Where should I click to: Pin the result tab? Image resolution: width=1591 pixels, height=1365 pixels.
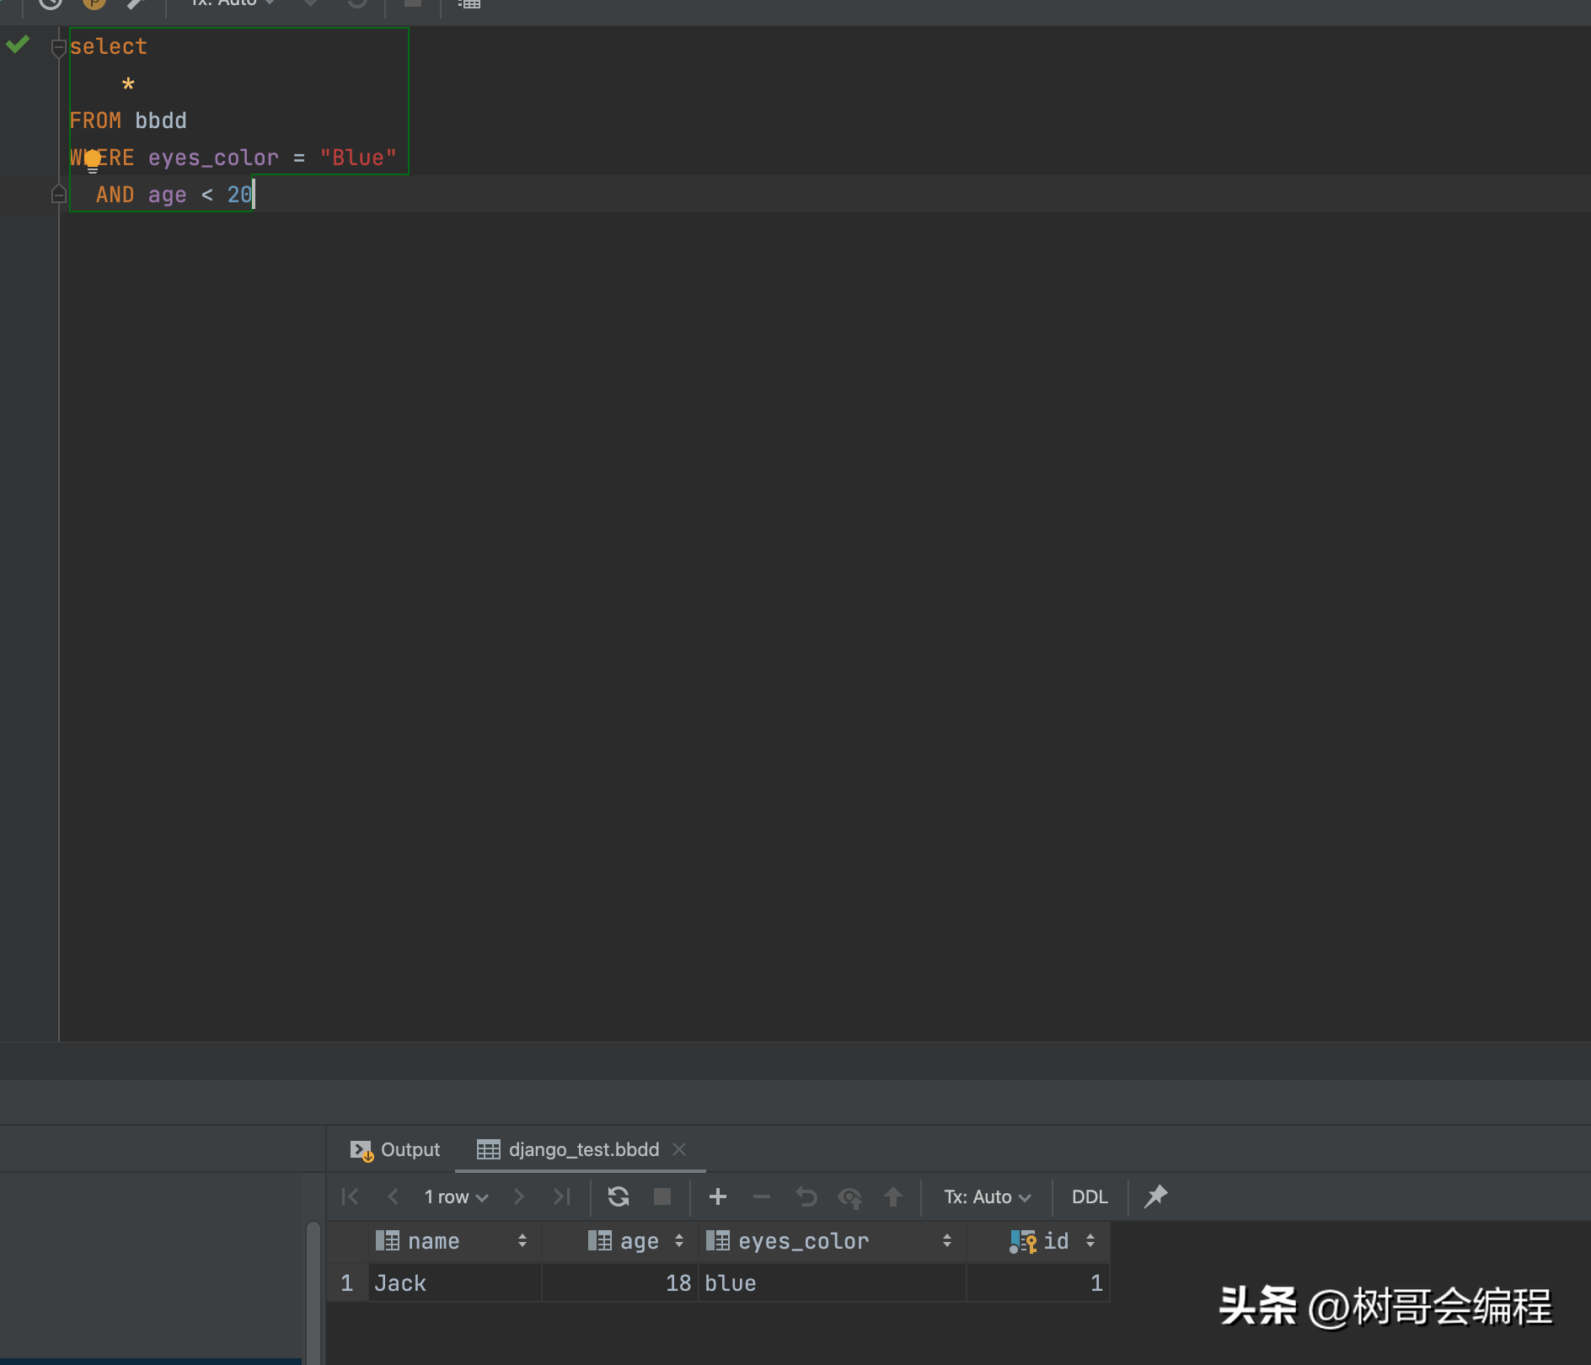pos(1155,1196)
